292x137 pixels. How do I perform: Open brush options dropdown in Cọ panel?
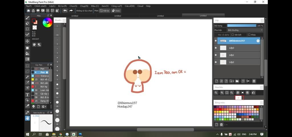pyautogui.click(x=44, y=106)
